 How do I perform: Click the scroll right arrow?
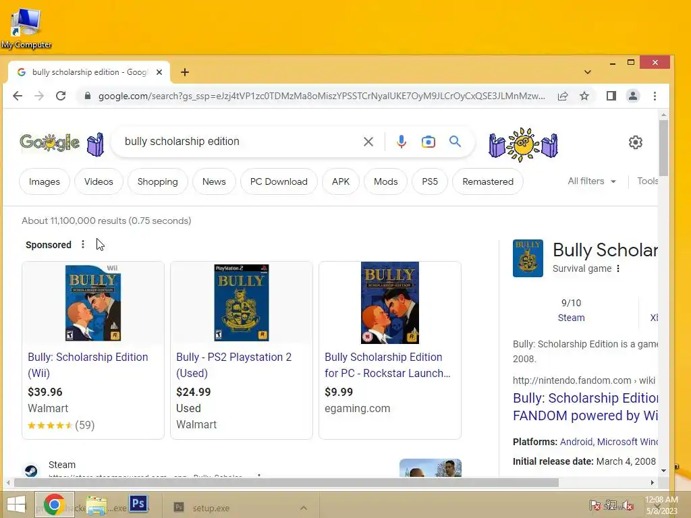coord(653,483)
